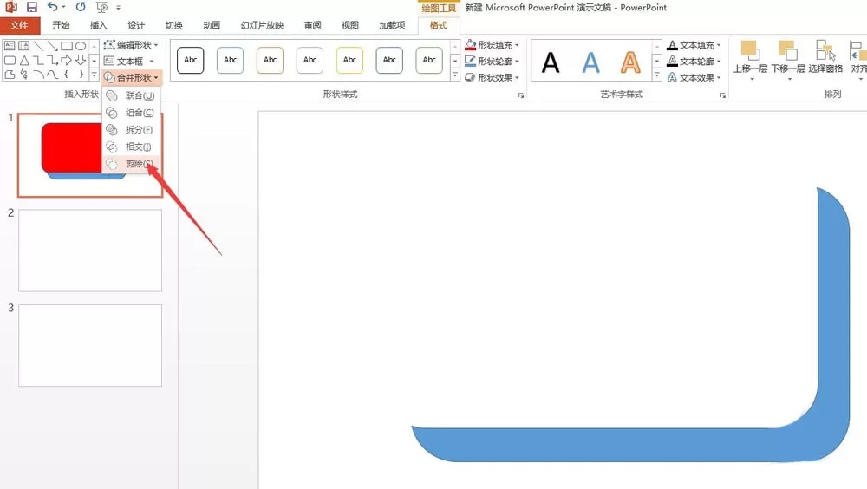Open the 文本轮廓 dropdown
867x489 pixels.
tap(694, 61)
